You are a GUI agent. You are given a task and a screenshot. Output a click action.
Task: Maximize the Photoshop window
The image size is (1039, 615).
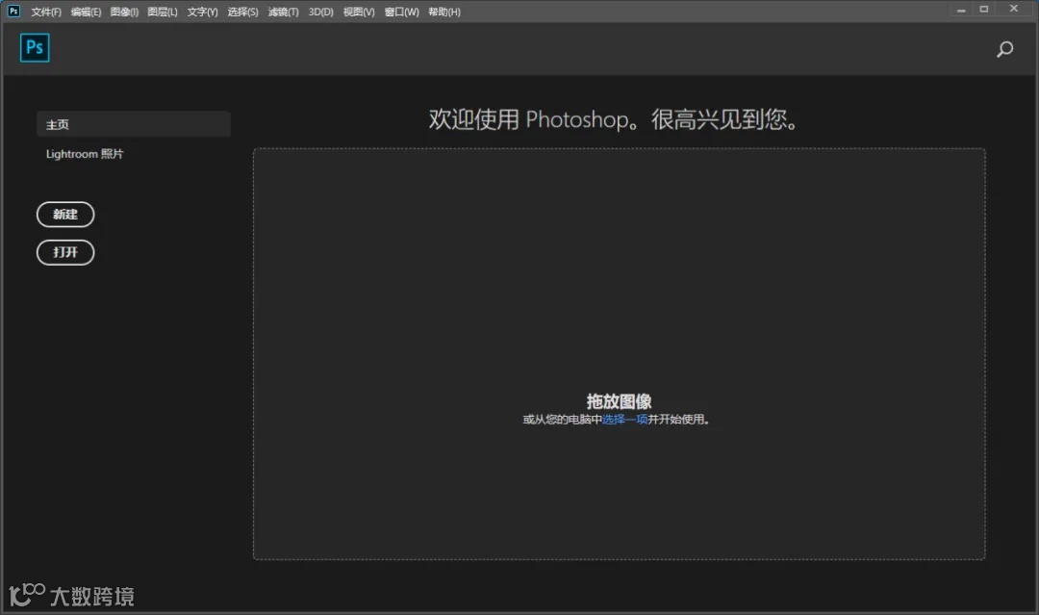coord(984,10)
